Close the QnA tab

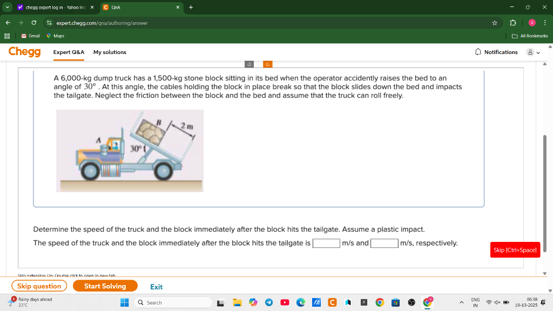click(x=178, y=7)
